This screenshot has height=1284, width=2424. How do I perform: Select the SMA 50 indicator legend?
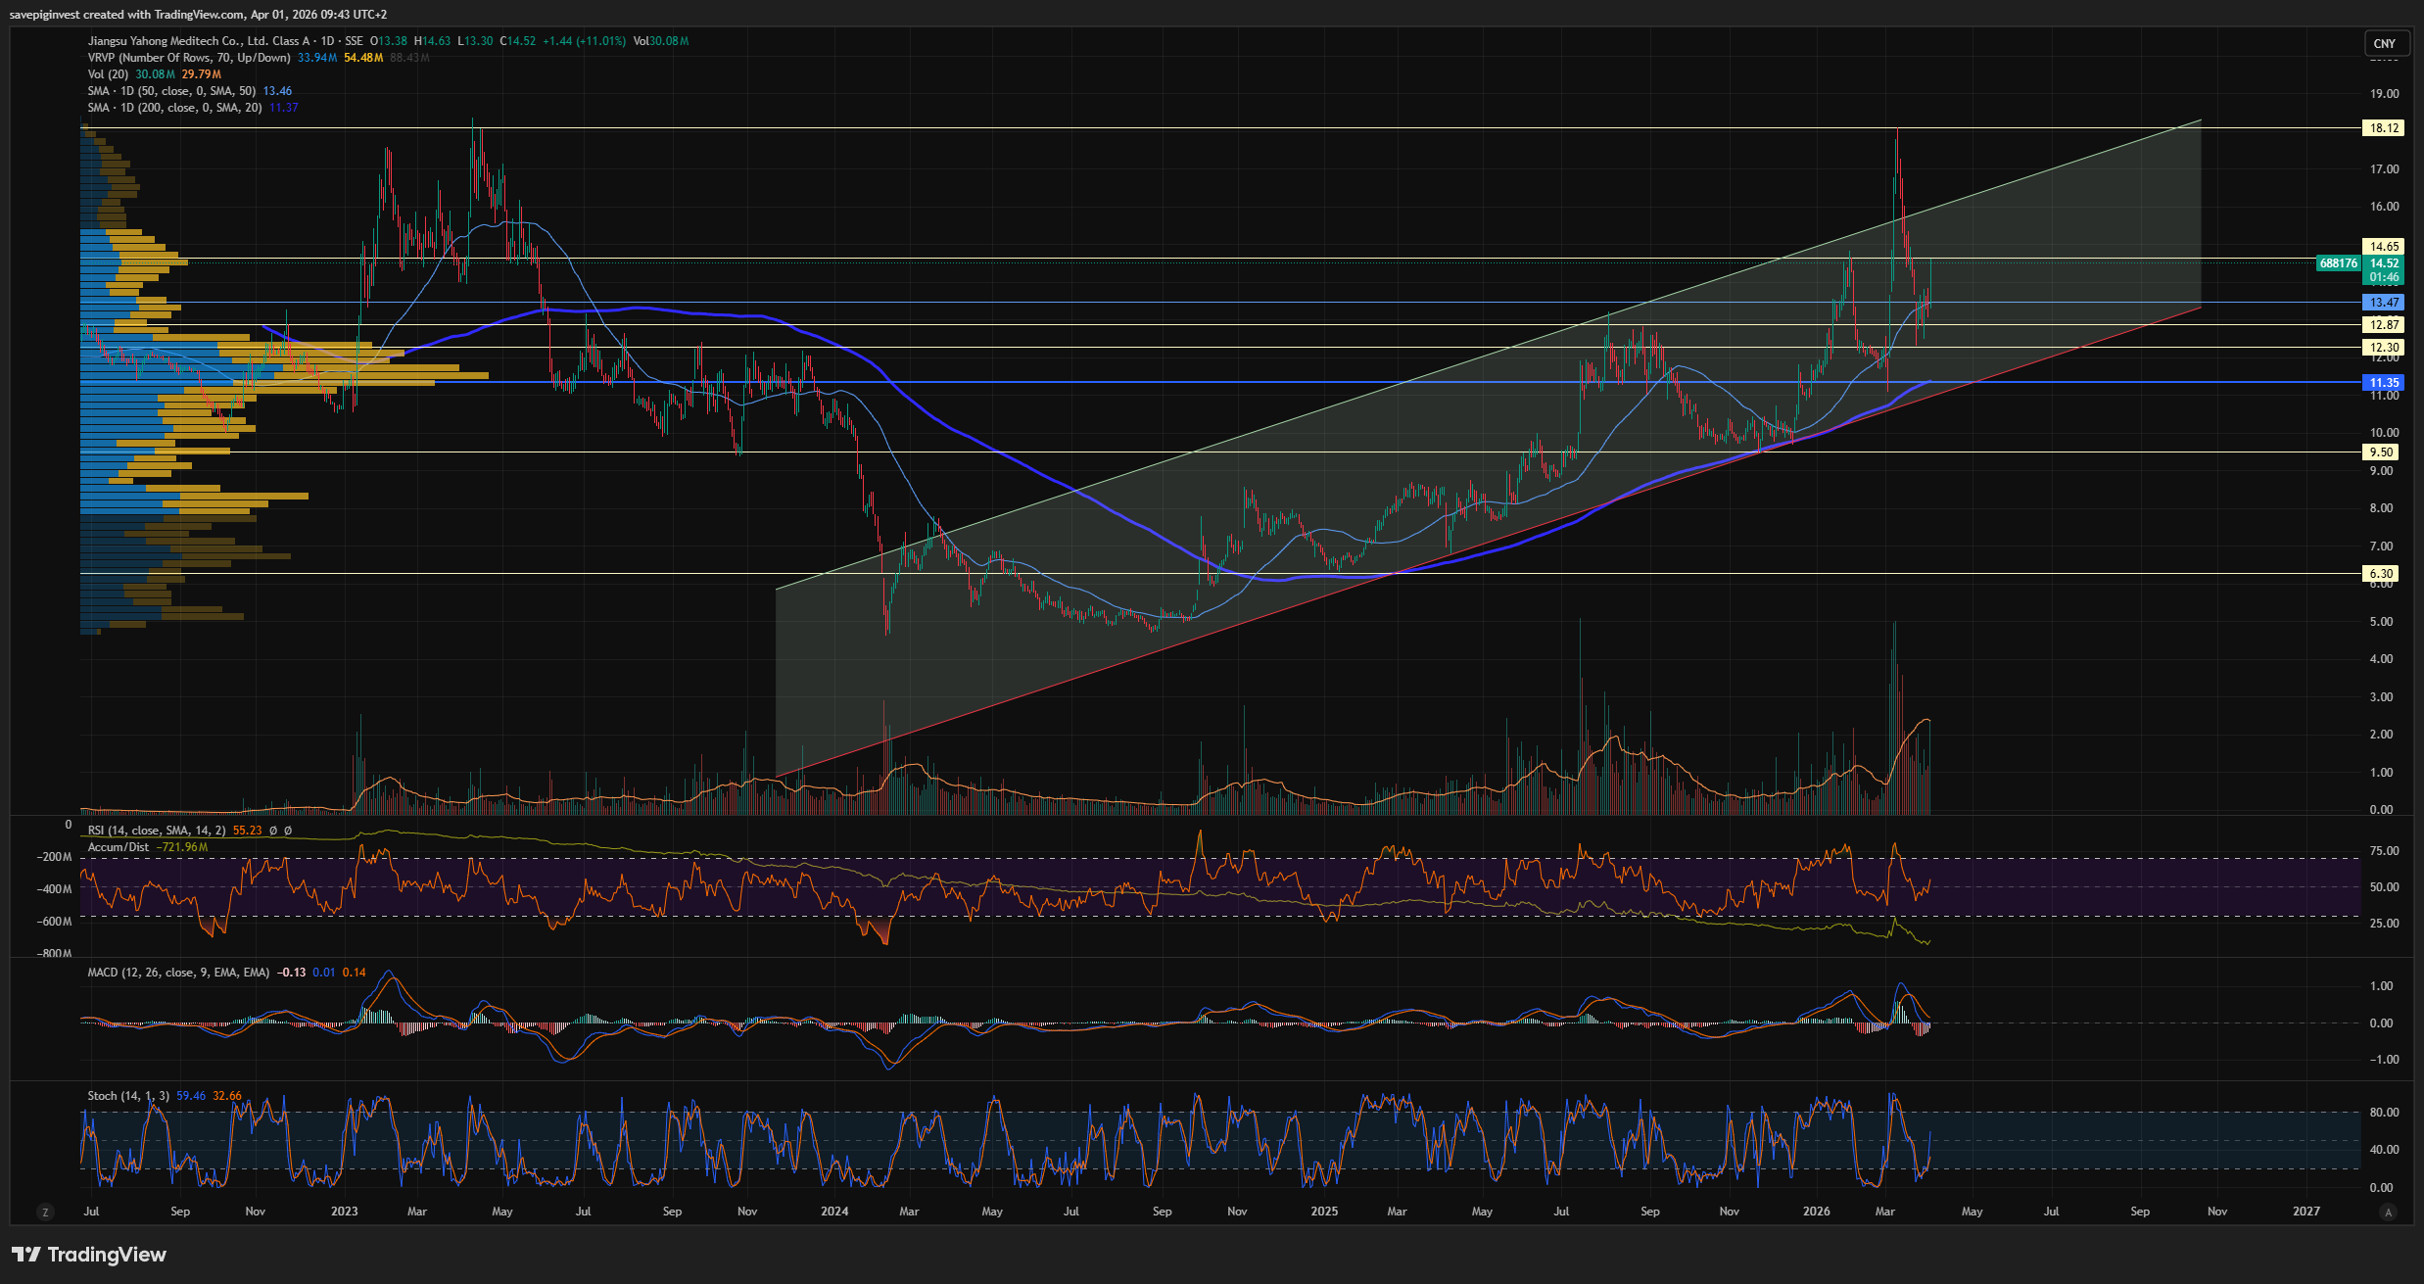tap(170, 91)
